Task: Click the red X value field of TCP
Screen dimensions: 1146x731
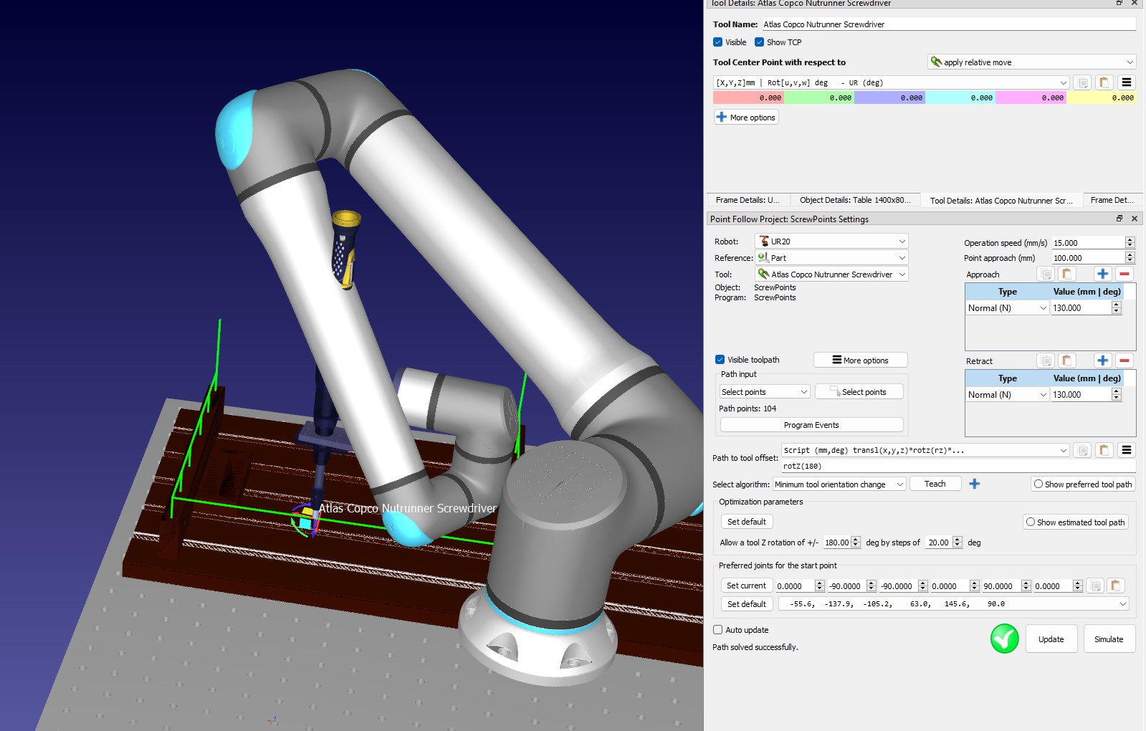Action: tap(748, 97)
